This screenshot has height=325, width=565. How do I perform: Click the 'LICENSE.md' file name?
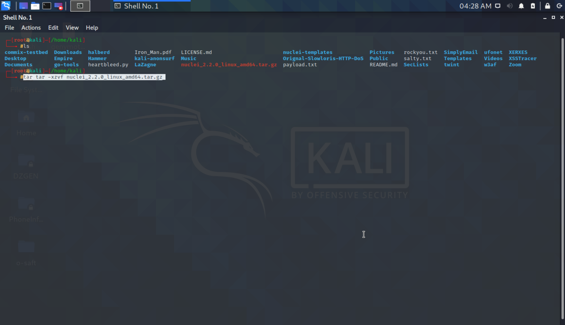[x=196, y=52]
